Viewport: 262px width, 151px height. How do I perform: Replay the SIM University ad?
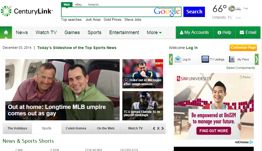(245, 77)
